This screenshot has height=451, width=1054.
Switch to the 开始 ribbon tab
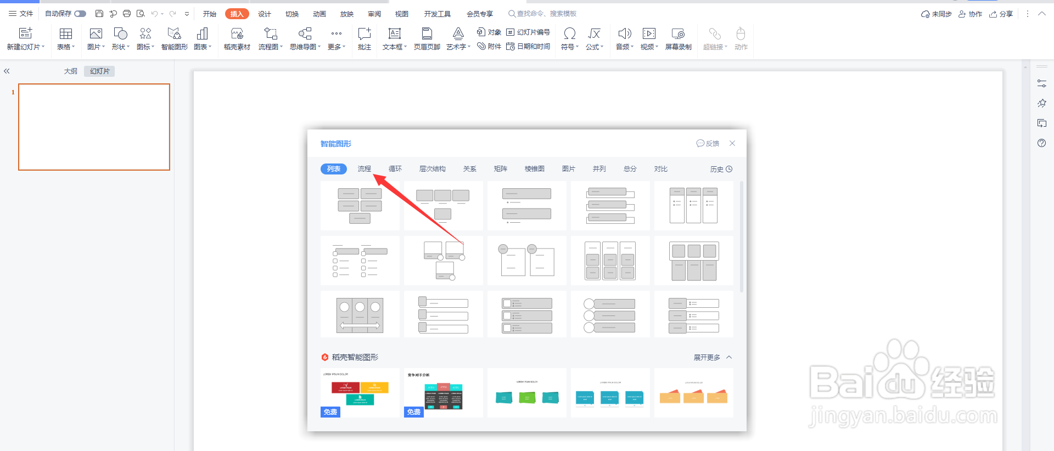(x=210, y=14)
